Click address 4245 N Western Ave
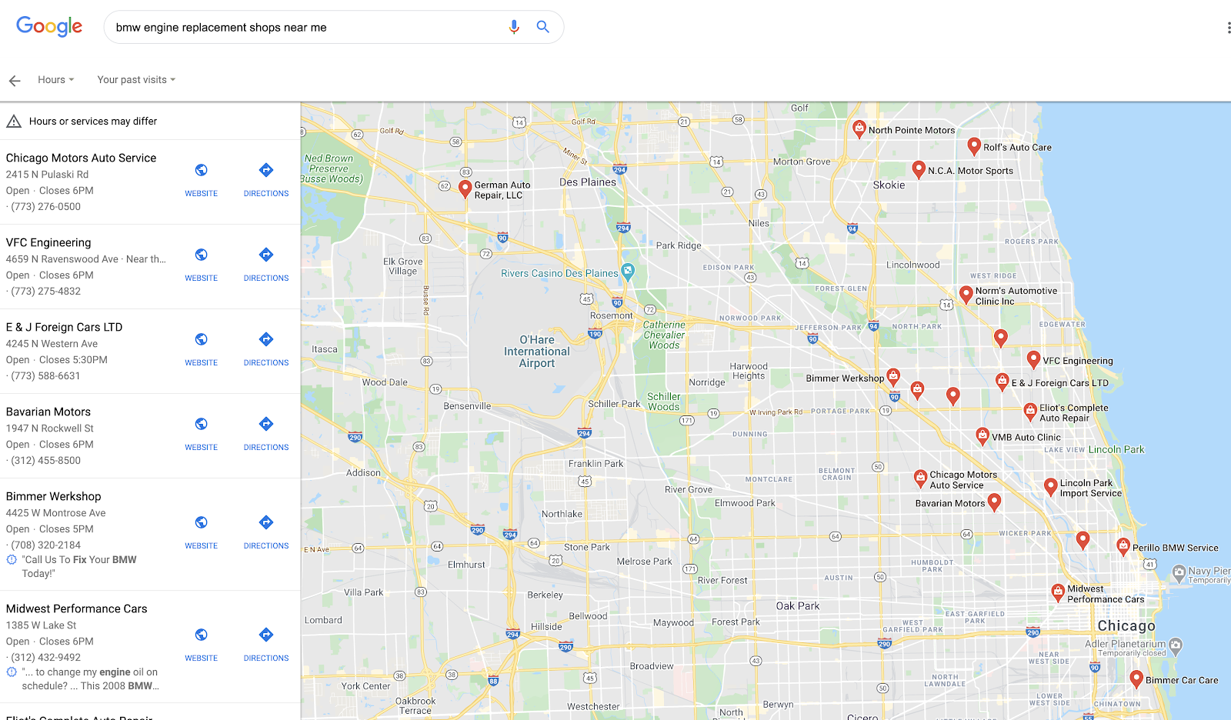Image resolution: width=1231 pixels, height=720 pixels. [52, 344]
